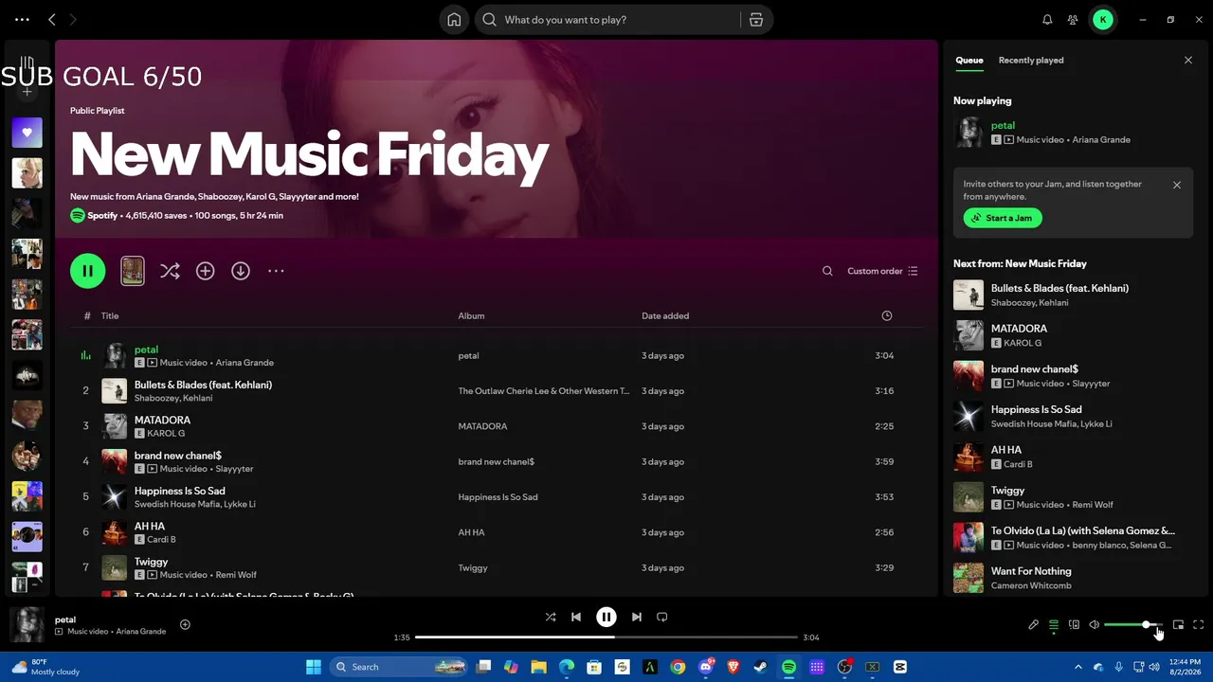Seek within the song on the progress bar

606,637
